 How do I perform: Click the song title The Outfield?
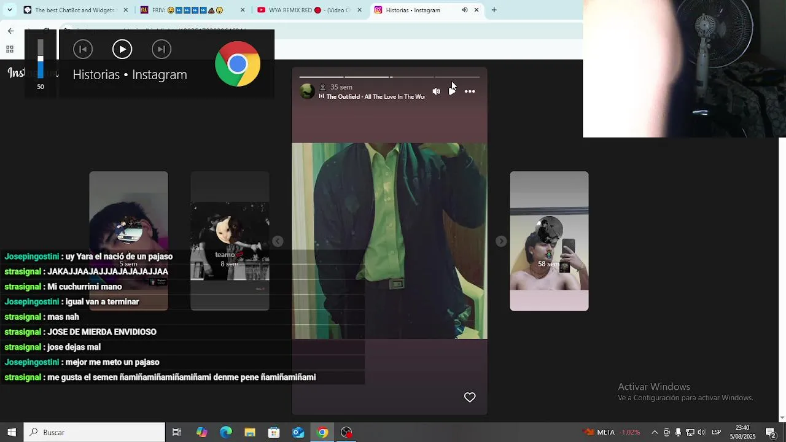[x=375, y=96]
